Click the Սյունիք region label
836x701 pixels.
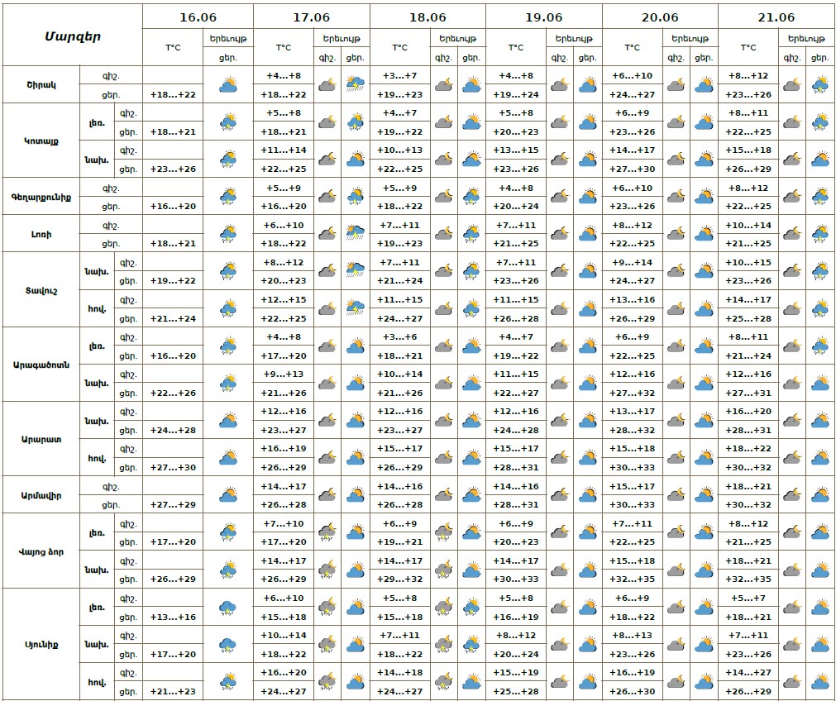click(41, 644)
